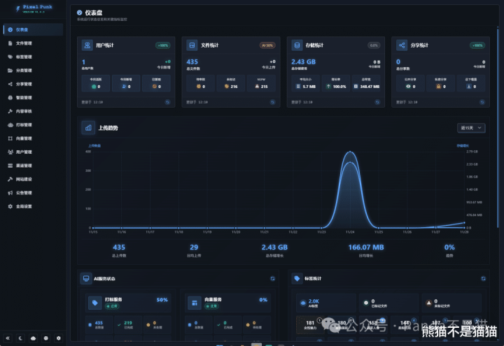Image resolution: width=504 pixels, height=346 pixels.
Task: Collapse the sidebar with the double-chevron button
Action: click(x=8, y=338)
